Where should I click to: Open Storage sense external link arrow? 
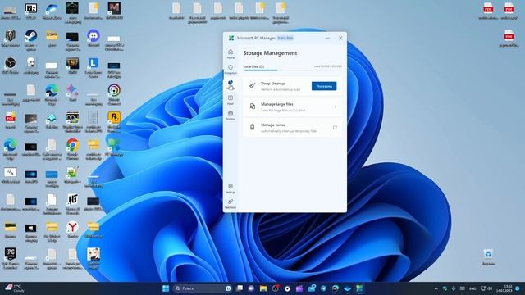(x=335, y=128)
